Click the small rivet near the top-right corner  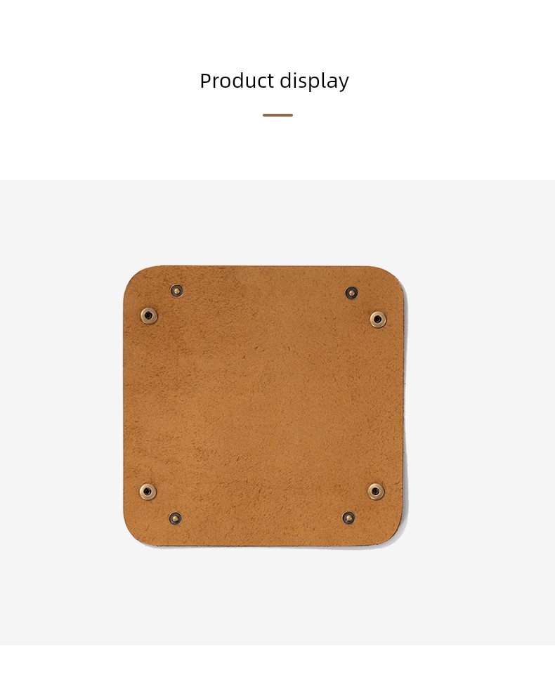point(351,293)
